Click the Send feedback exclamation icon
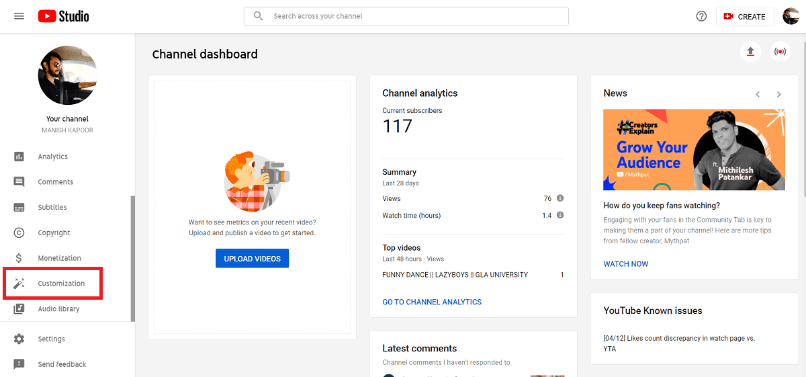Image resolution: width=806 pixels, height=377 pixels. coord(19,364)
